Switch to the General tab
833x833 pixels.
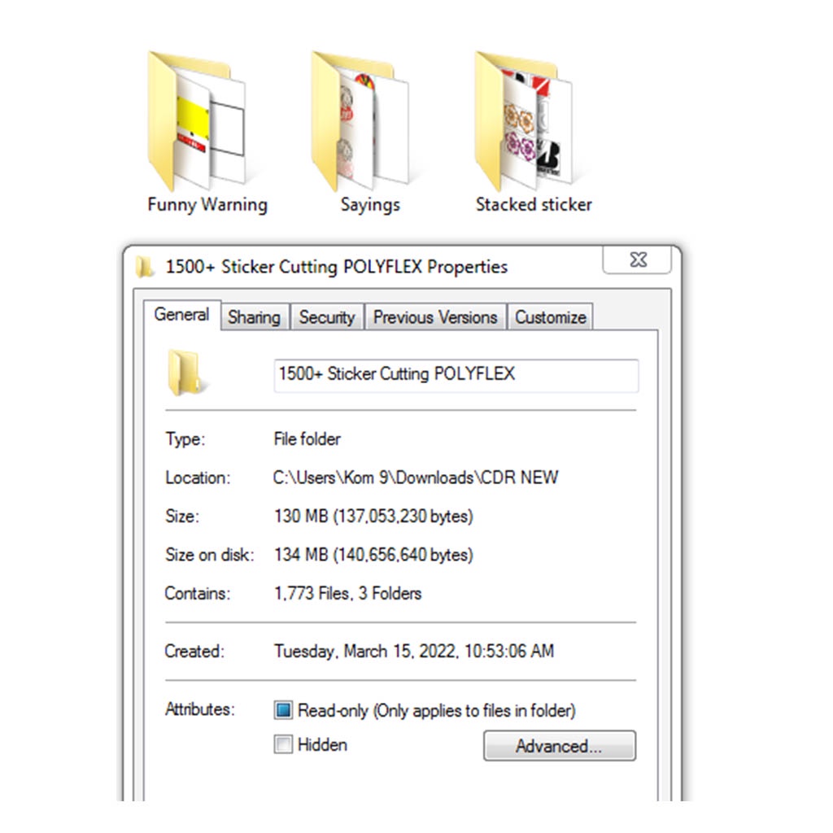tap(181, 315)
